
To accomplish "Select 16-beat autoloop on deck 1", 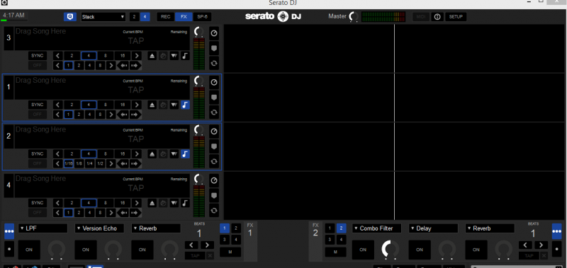I will point(123,105).
